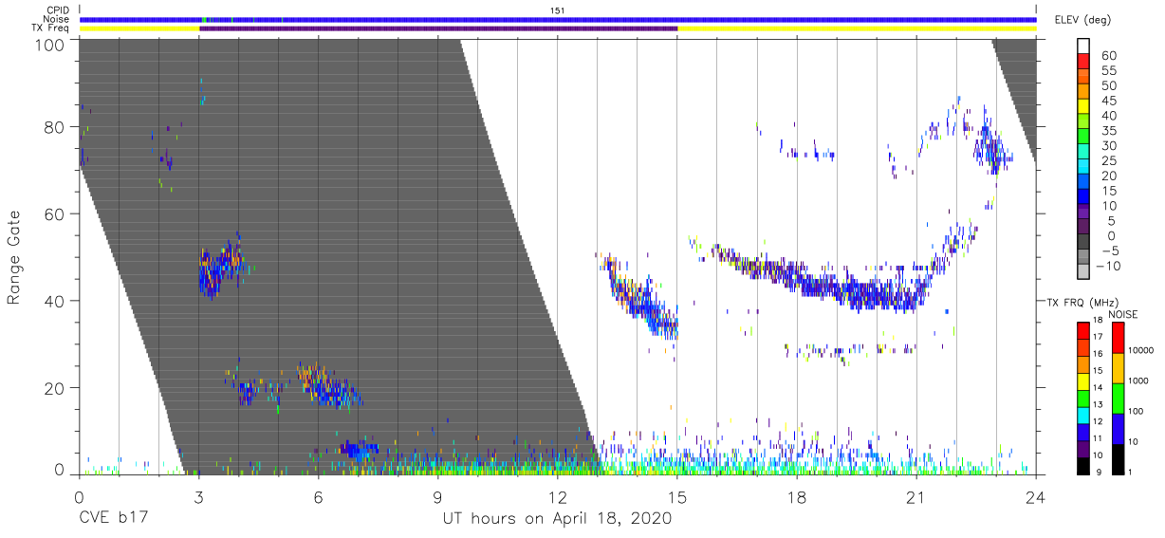Click the '3' tick on UT hours axis
This screenshot has width=1165, height=538.
pos(199,496)
